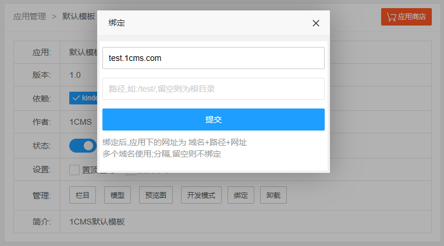Click the version value 1.0
This screenshot has height=246, width=444.
click(75, 75)
